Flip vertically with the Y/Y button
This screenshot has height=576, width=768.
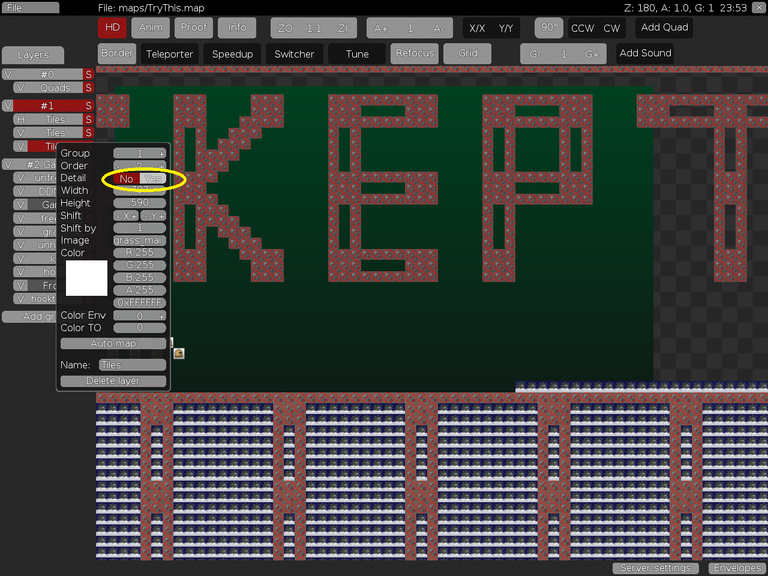pyautogui.click(x=506, y=28)
